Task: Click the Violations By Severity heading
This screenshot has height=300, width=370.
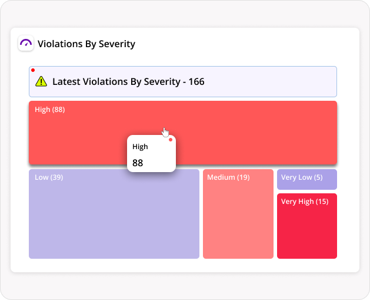Action: pyautogui.click(x=86, y=44)
